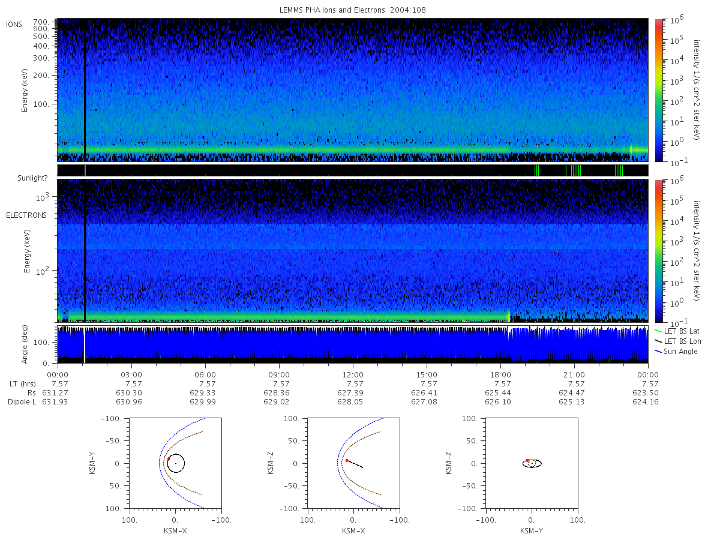The width and height of the screenshot is (720, 540).
Task: Click the red spacecraft marker in KSM-Y/KSM-Z plot
Action: 527,460
